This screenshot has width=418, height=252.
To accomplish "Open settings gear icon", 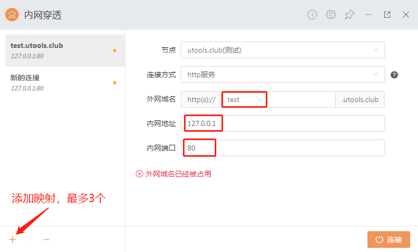I will coord(331,15).
